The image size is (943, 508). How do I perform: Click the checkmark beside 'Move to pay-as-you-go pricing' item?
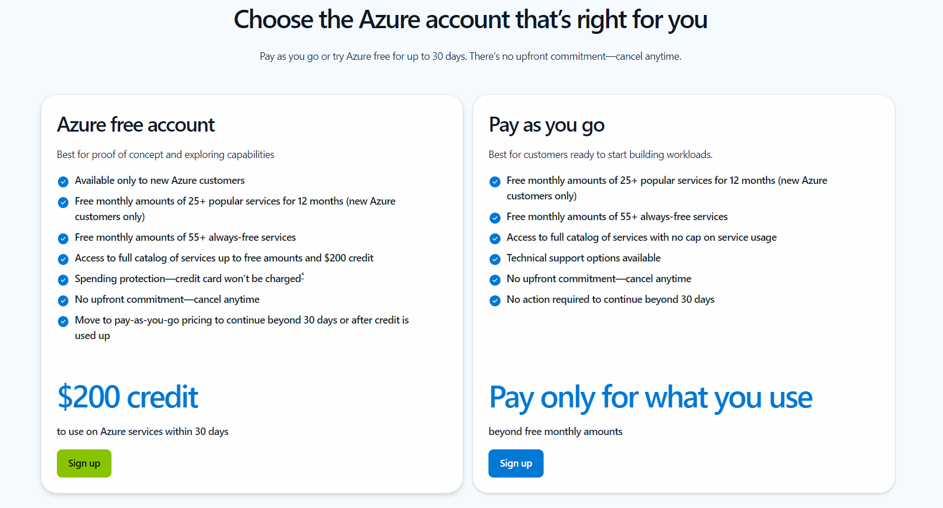[x=63, y=321]
